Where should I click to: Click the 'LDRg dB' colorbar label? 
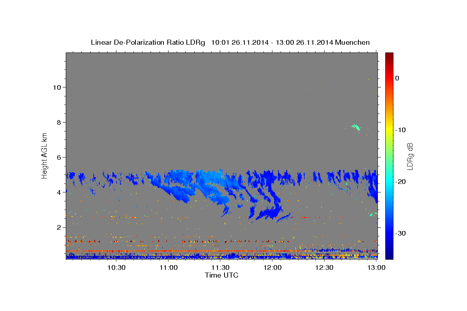click(409, 156)
